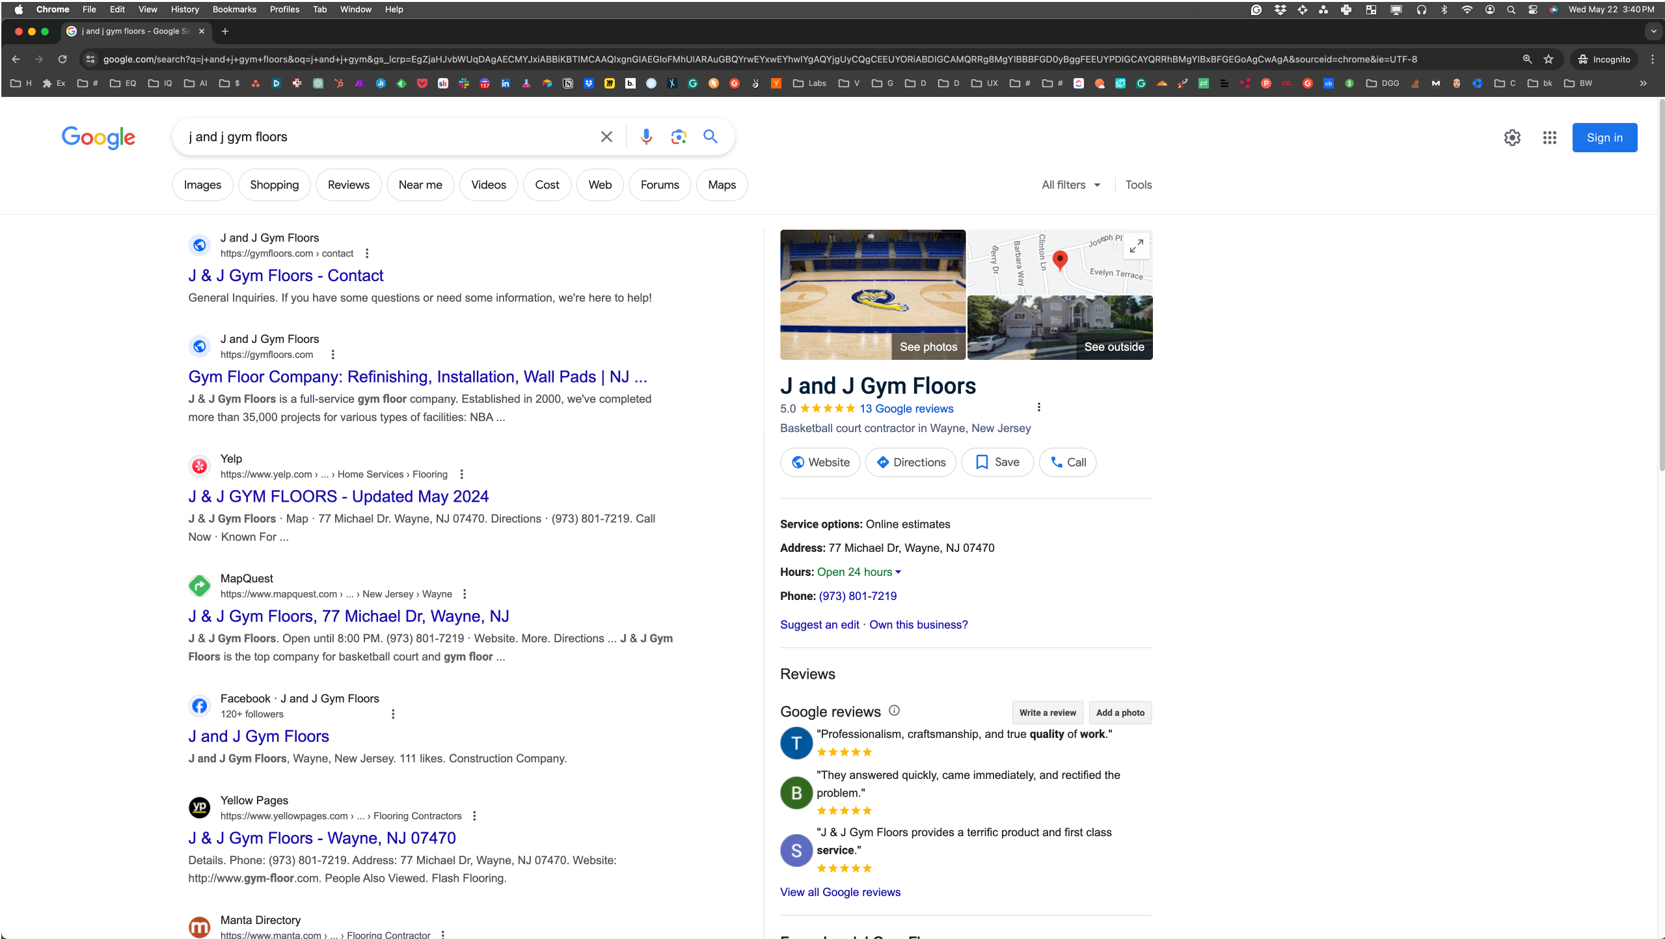Image resolution: width=1665 pixels, height=939 pixels.
Task: Open Google Lens camera icon in search bar
Action: (678, 137)
